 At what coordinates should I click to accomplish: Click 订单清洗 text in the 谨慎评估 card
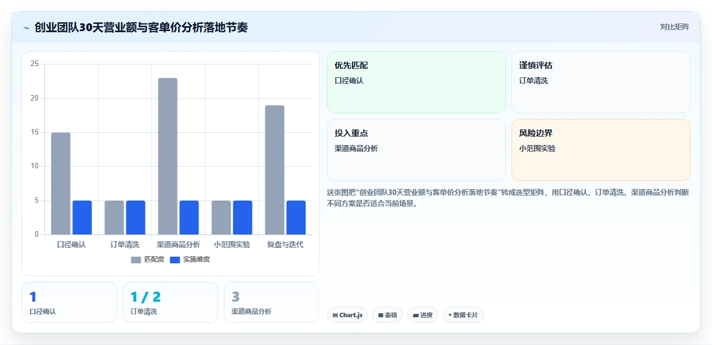[x=534, y=81]
